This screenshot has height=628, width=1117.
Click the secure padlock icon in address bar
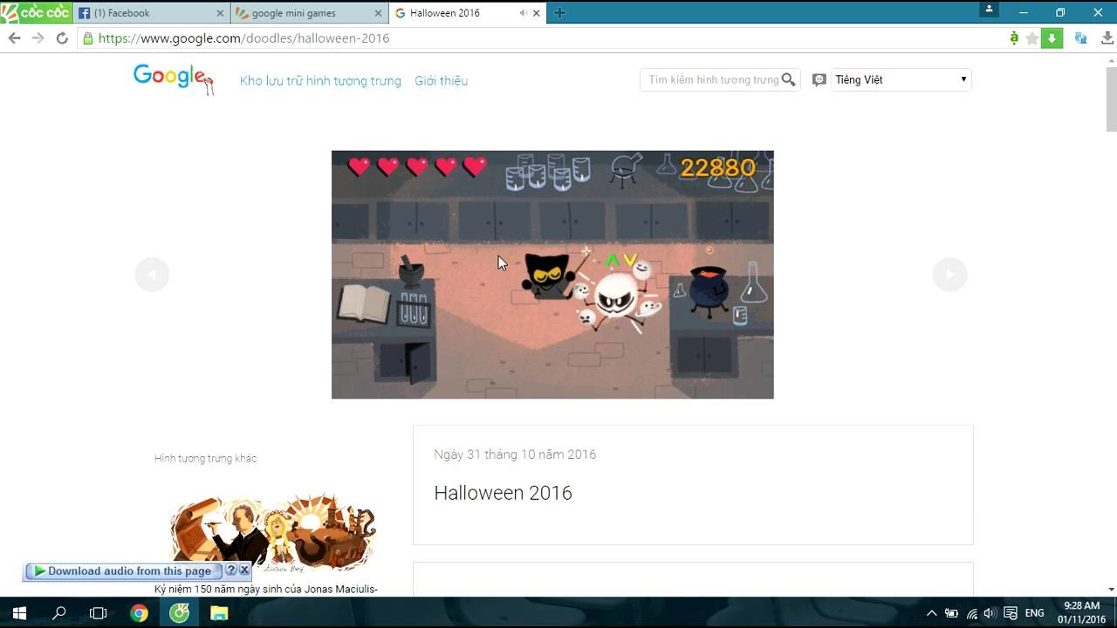87,38
